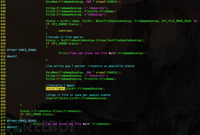This screenshot has width=200, height=135.
Task: Click the Print call on line 653
Action: (x=102, y=53)
